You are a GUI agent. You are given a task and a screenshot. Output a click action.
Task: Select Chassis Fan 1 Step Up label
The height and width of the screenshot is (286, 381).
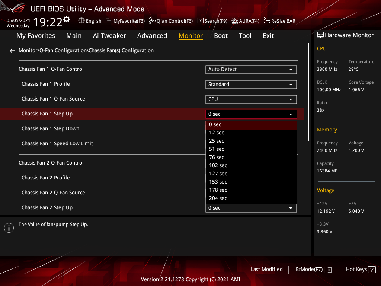[47, 114]
